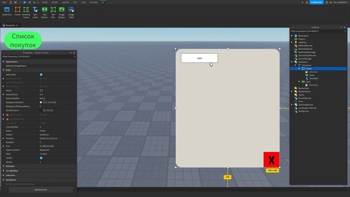Collapse the Data section
Screen dimensions: 350x197
coord(3,70)
